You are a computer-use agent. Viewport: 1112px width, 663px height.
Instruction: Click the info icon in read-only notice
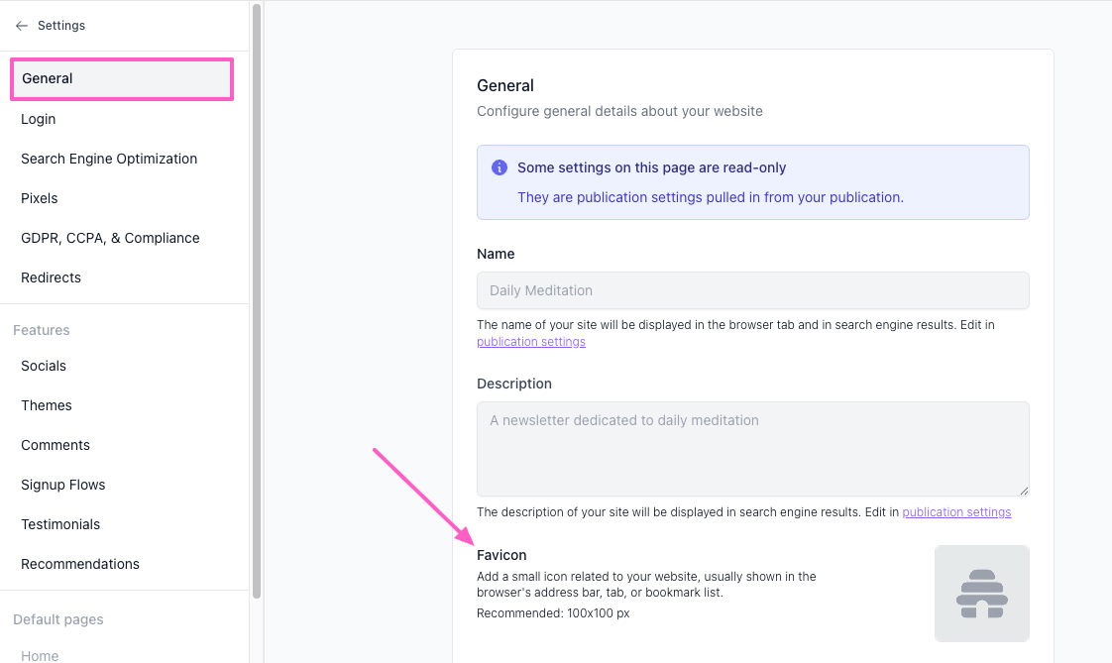coord(500,167)
